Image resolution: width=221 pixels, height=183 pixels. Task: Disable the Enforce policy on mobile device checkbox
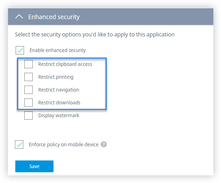[x=19, y=145]
